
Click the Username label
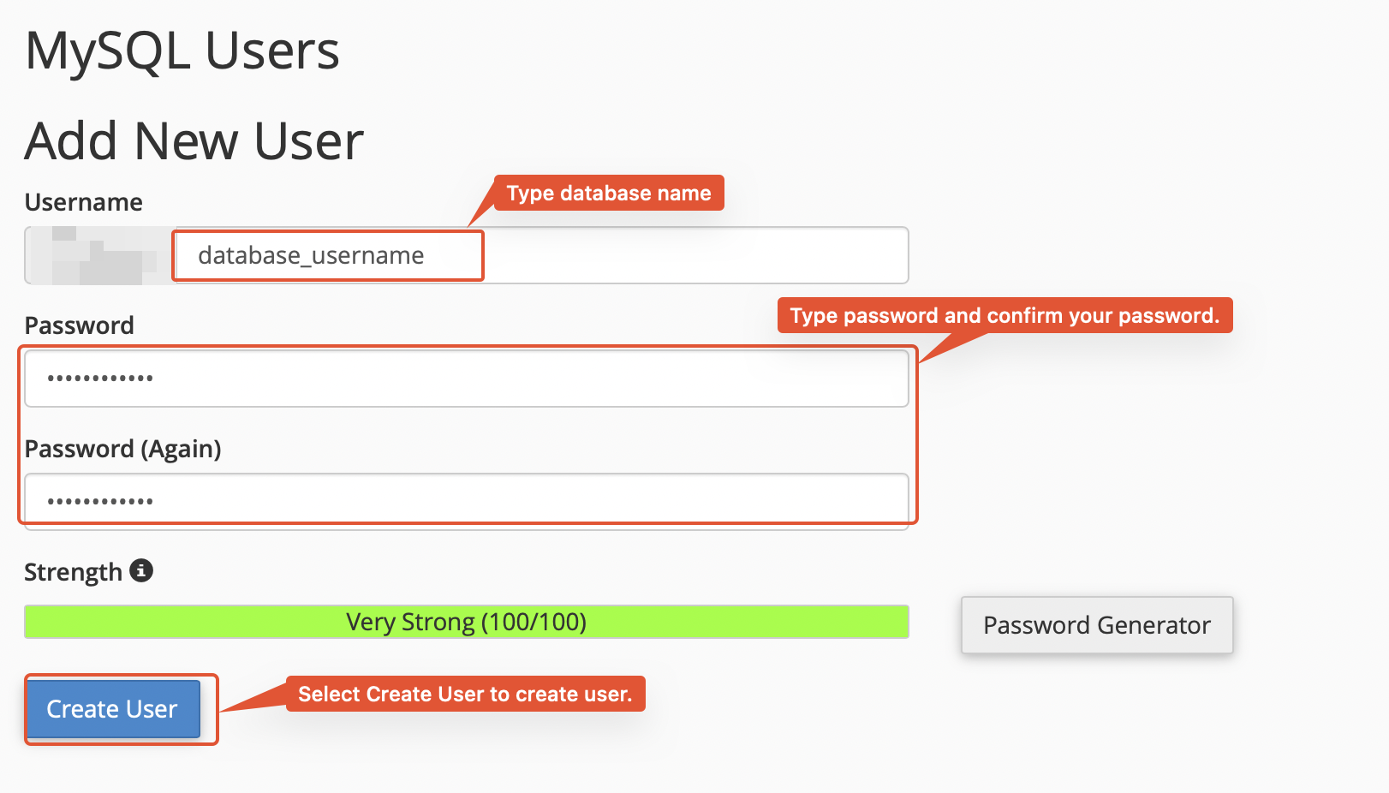tap(84, 202)
